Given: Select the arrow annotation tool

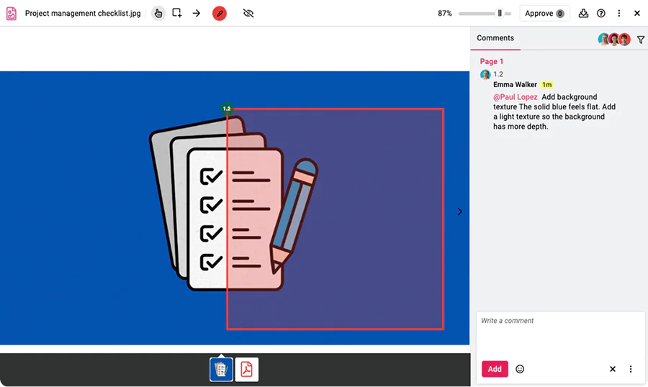Looking at the screenshot, I should [x=197, y=13].
